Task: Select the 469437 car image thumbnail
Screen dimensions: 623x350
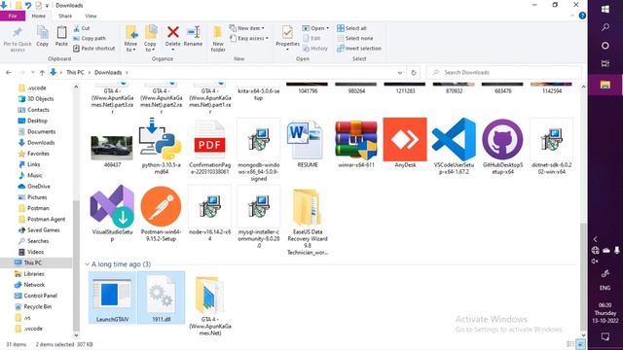Action: point(112,147)
